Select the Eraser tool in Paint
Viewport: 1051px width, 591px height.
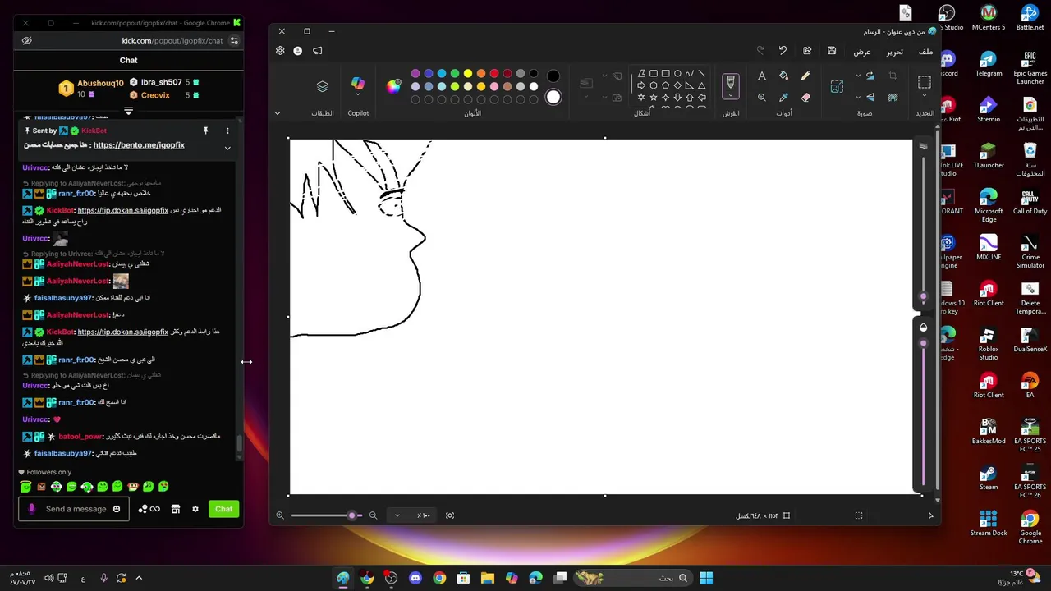coord(805,97)
